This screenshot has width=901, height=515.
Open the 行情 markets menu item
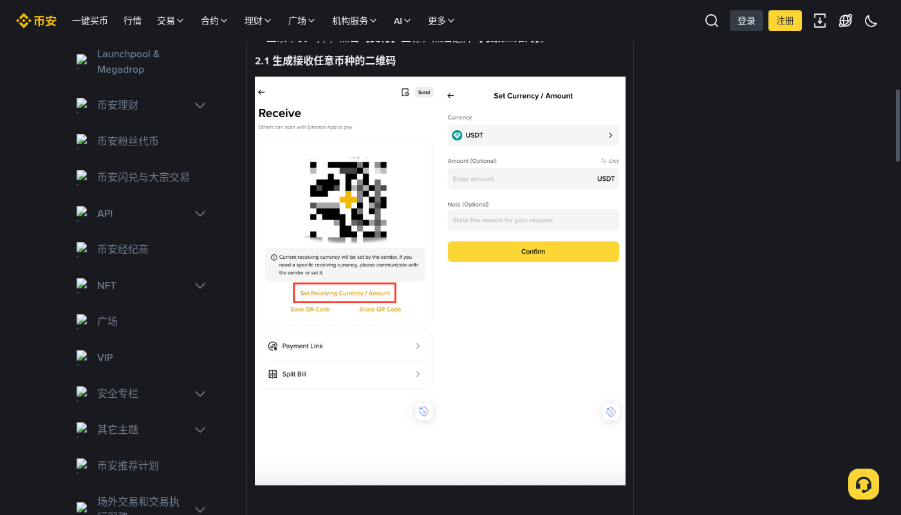[133, 21]
